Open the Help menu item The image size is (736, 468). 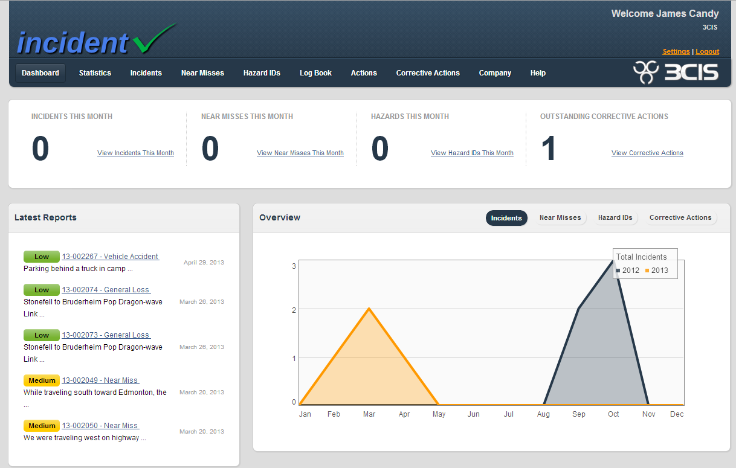(x=538, y=73)
